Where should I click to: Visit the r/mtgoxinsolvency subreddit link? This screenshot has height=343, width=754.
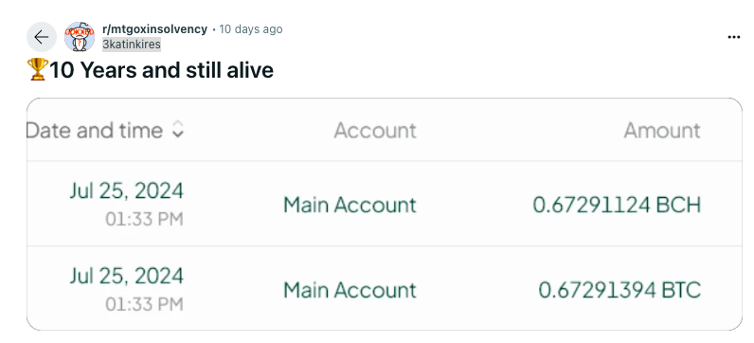[x=154, y=28]
